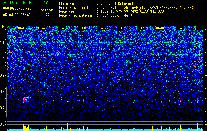Click the 0544 time marker
Viewport: 207px width, 131px height.
[81, 28]
